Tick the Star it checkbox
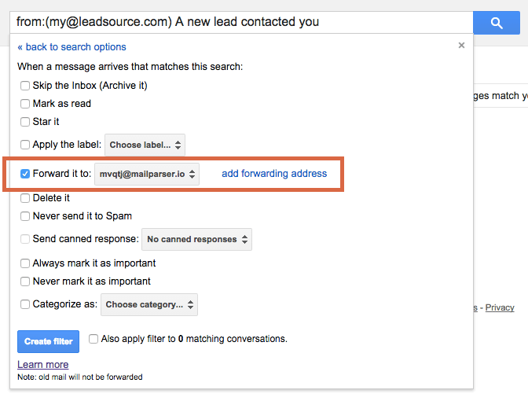 pos(25,121)
